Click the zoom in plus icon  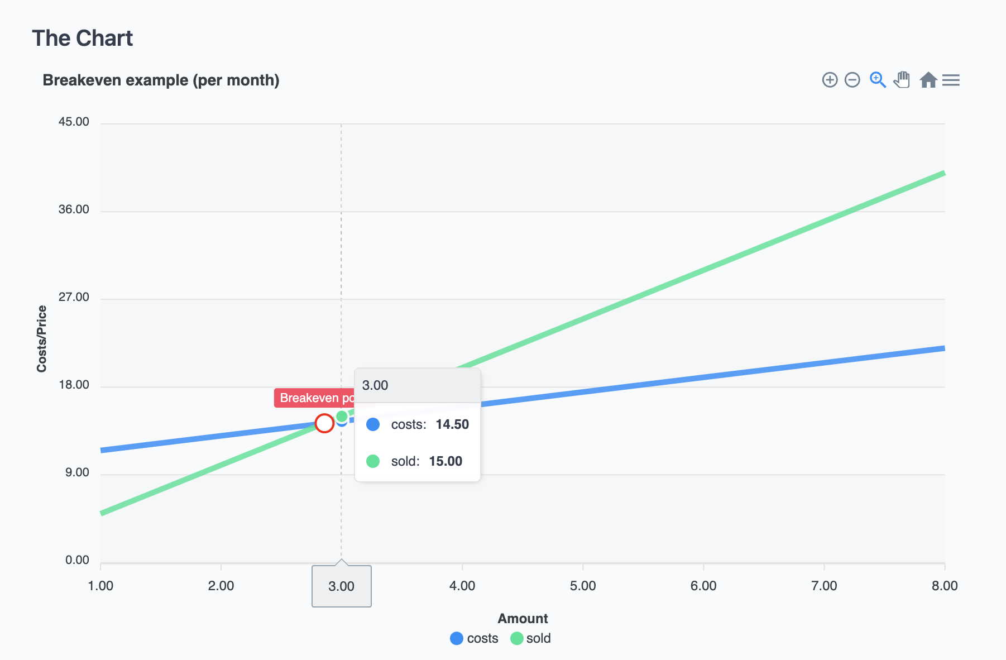pyautogui.click(x=830, y=80)
